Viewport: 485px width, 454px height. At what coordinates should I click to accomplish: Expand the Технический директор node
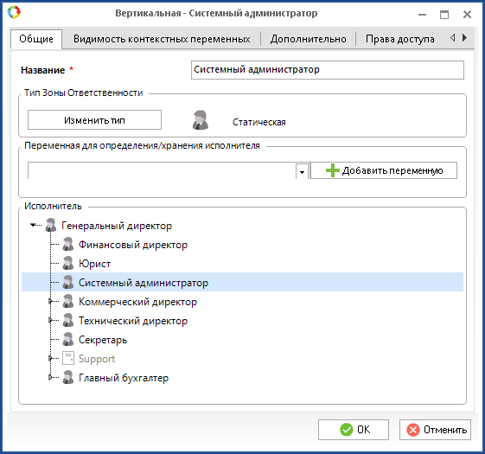click(x=50, y=320)
